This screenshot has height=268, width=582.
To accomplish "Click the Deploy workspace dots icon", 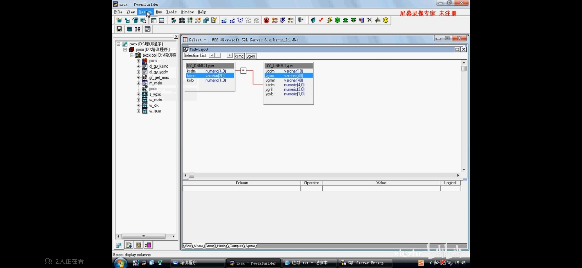I will click(240, 20).
